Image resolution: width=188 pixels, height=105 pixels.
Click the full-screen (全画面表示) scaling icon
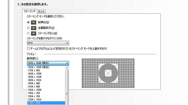(33, 28)
